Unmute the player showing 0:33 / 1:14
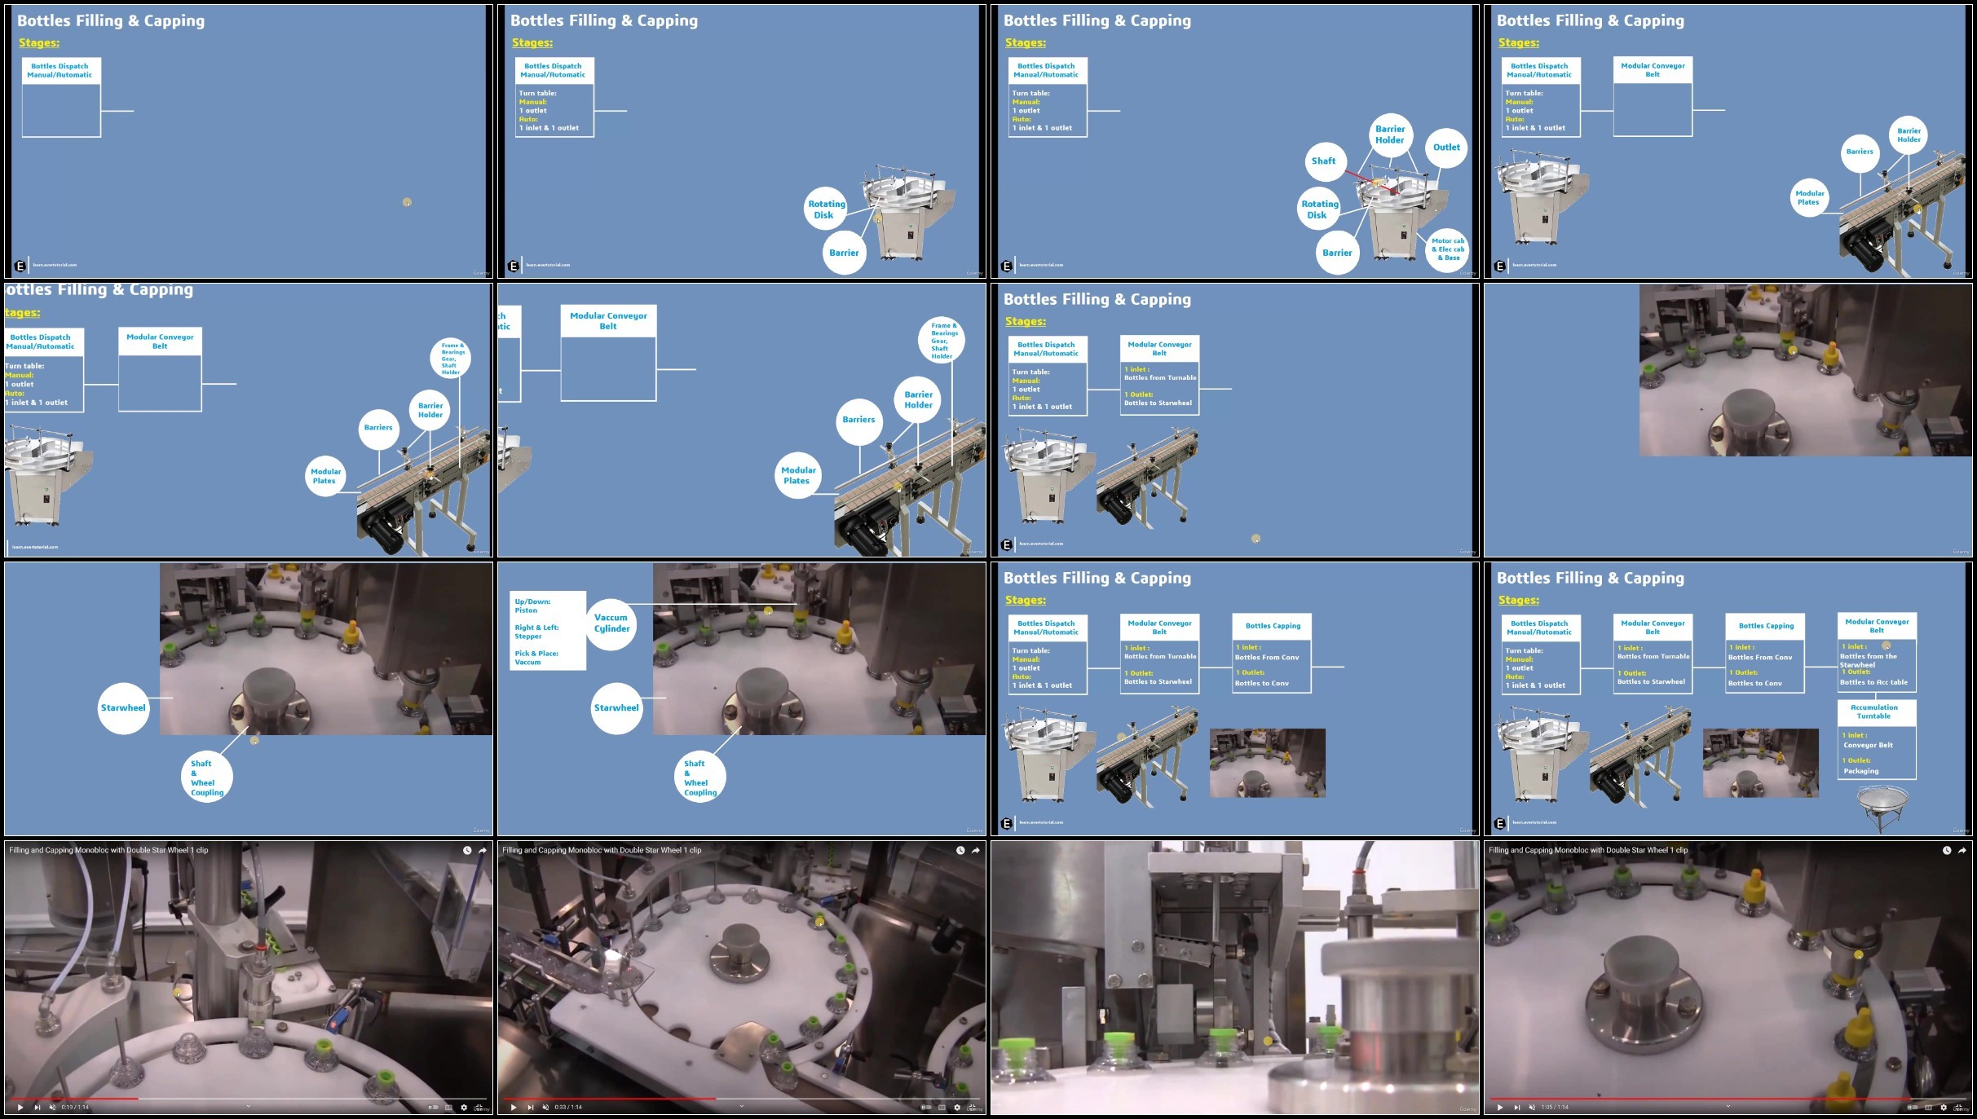The height and width of the screenshot is (1119, 1977). click(545, 1107)
